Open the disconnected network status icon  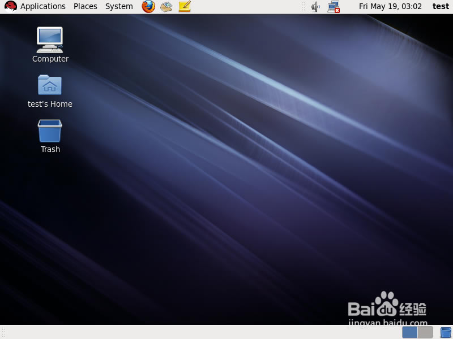pos(334,7)
